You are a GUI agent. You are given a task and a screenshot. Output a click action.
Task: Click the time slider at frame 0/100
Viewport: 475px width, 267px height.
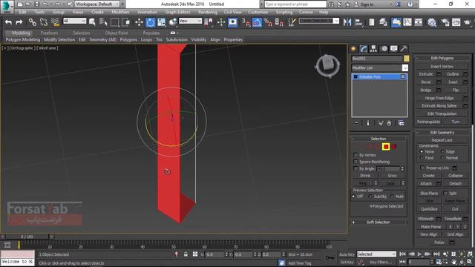pos(27,237)
